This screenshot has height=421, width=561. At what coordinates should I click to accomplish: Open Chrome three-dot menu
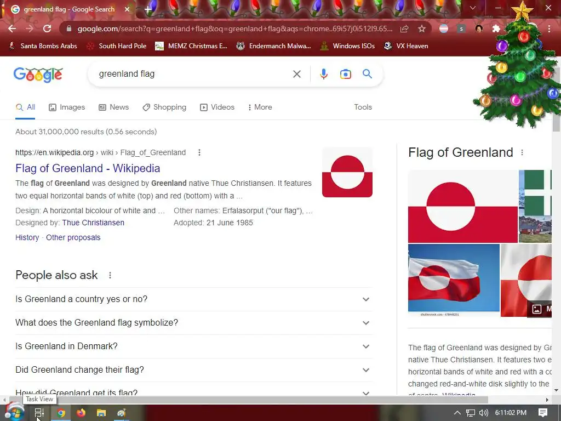point(549,29)
